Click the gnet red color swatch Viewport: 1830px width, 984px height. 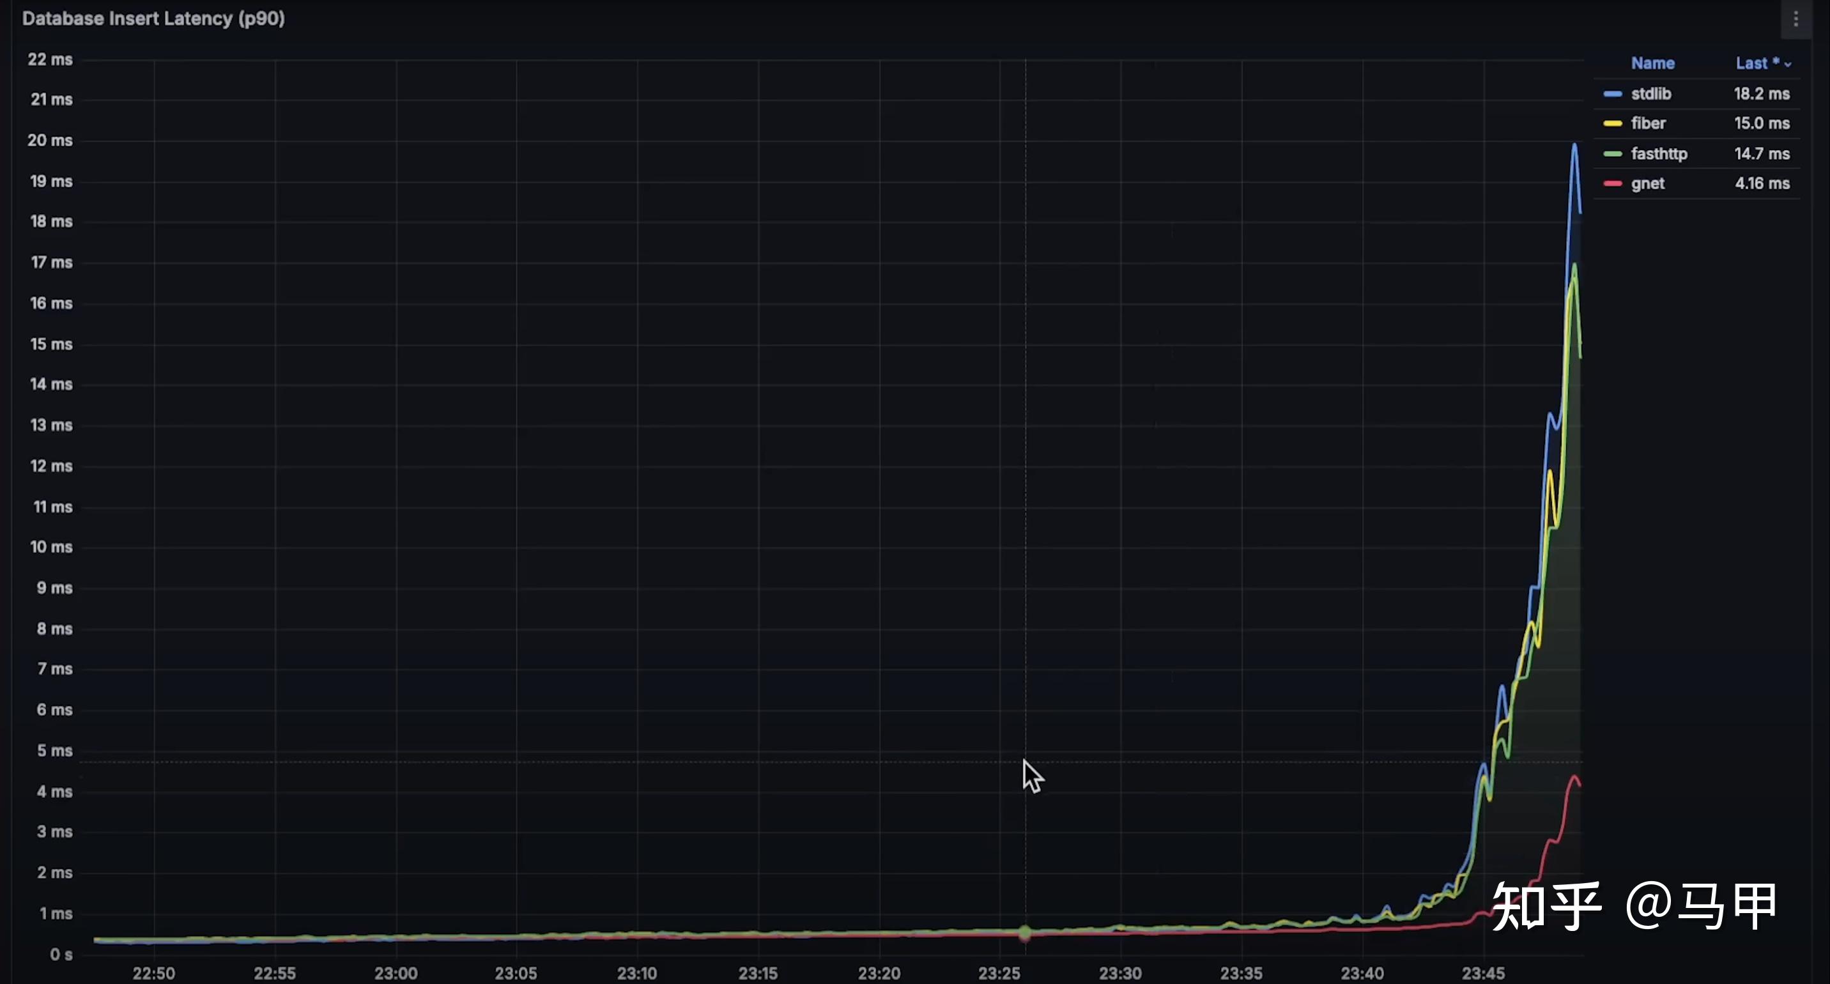click(1613, 183)
